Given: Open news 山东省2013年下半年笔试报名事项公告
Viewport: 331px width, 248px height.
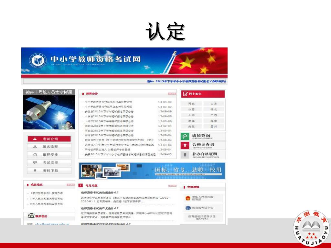Looking at the screenshot, I should coord(109,116).
